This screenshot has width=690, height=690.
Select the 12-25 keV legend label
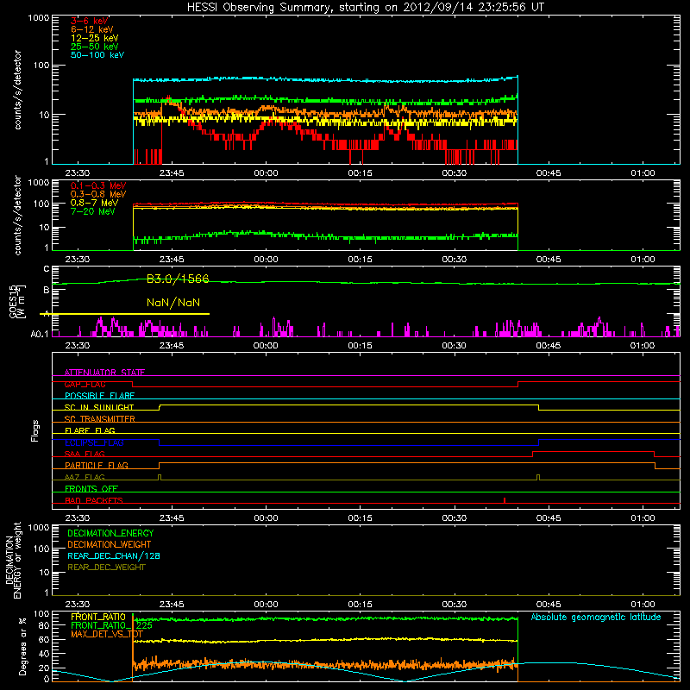point(95,38)
